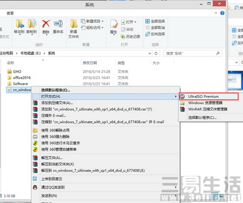Open with Windows 资源管理器
The height and width of the screenshot is (203, 243).
click(x=211, y=103)
